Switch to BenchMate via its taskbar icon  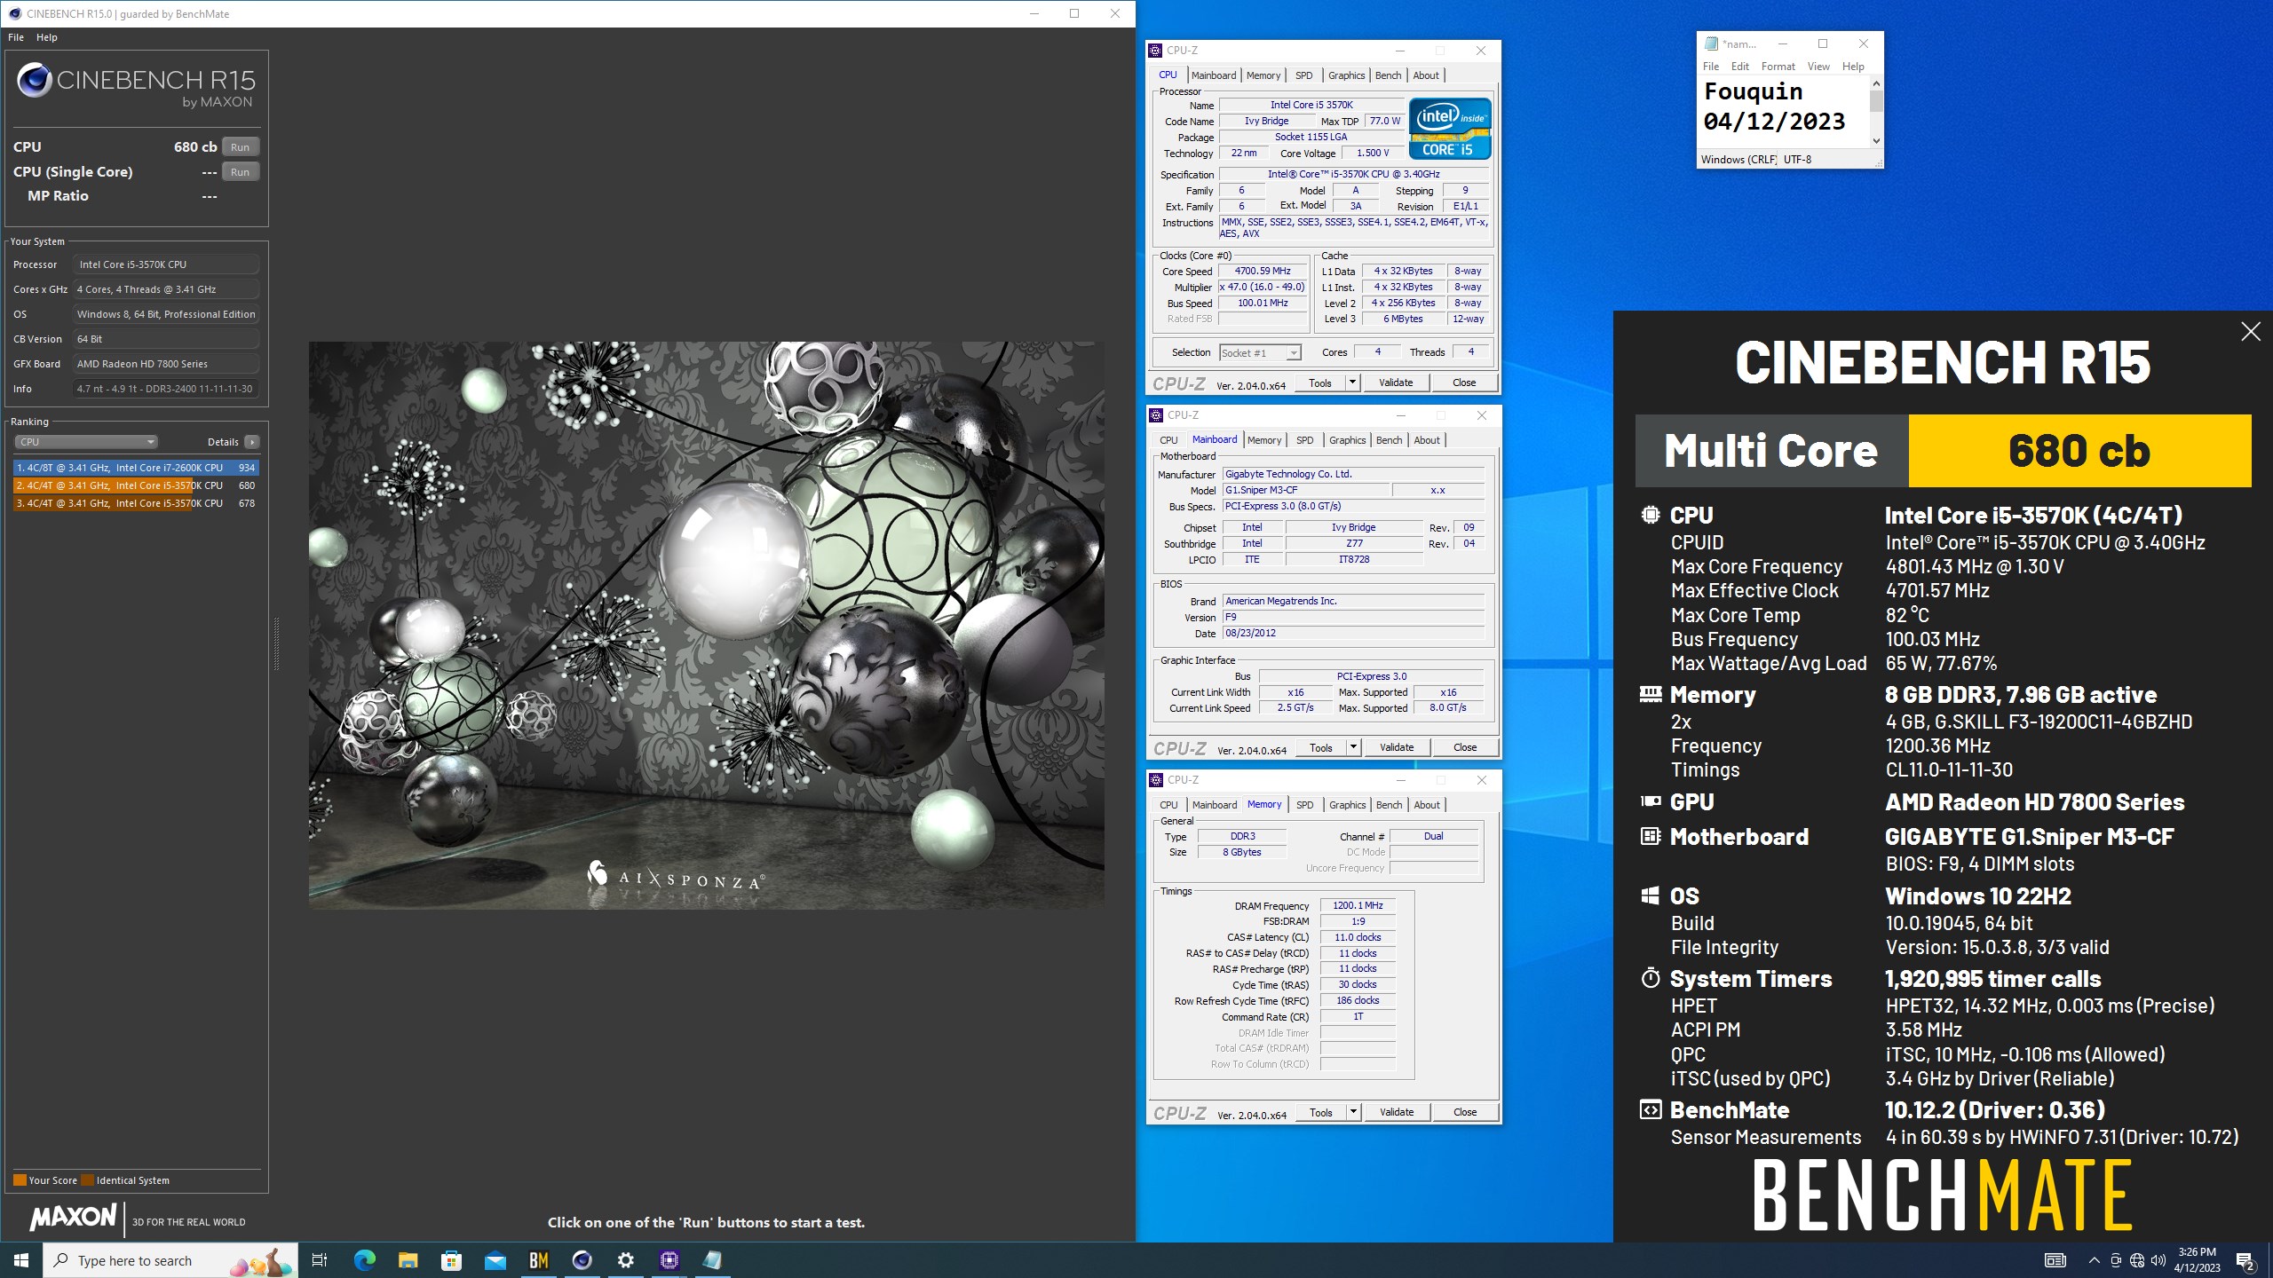coord(538,1260)
